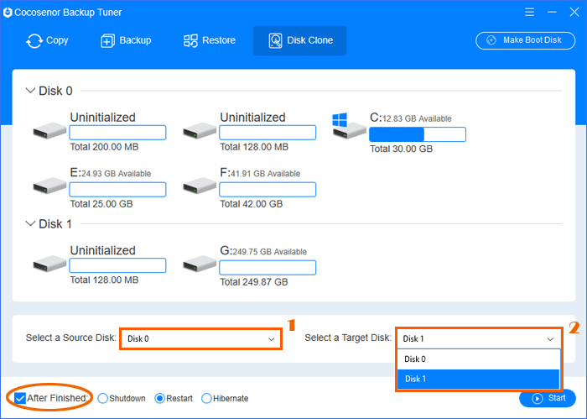Screen dimensions: 587x419
Task: Click the Cocosenor Backup Tuner logo icon
Action: pyautogui.click(x=8, y=13)
